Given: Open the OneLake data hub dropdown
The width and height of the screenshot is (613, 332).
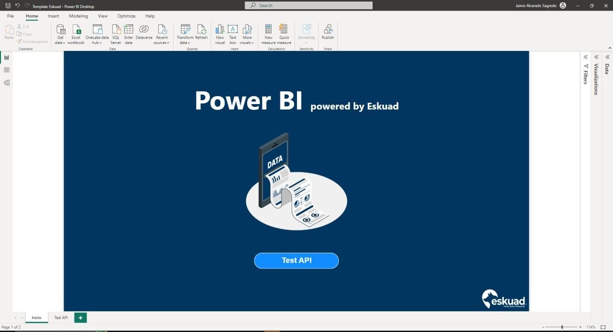Looking at the screenshot, I should 97,34.
